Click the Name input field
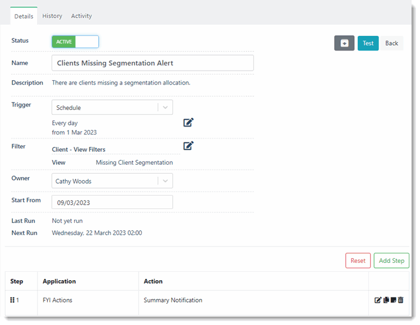This screenshot has height=325, width=420. click(x=153, y=63)
